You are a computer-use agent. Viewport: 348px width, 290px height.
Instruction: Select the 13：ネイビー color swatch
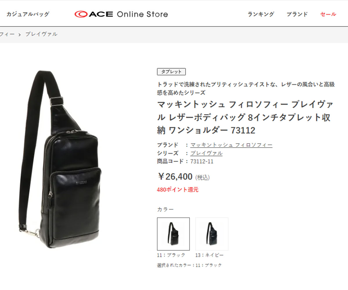click(212, 234)
